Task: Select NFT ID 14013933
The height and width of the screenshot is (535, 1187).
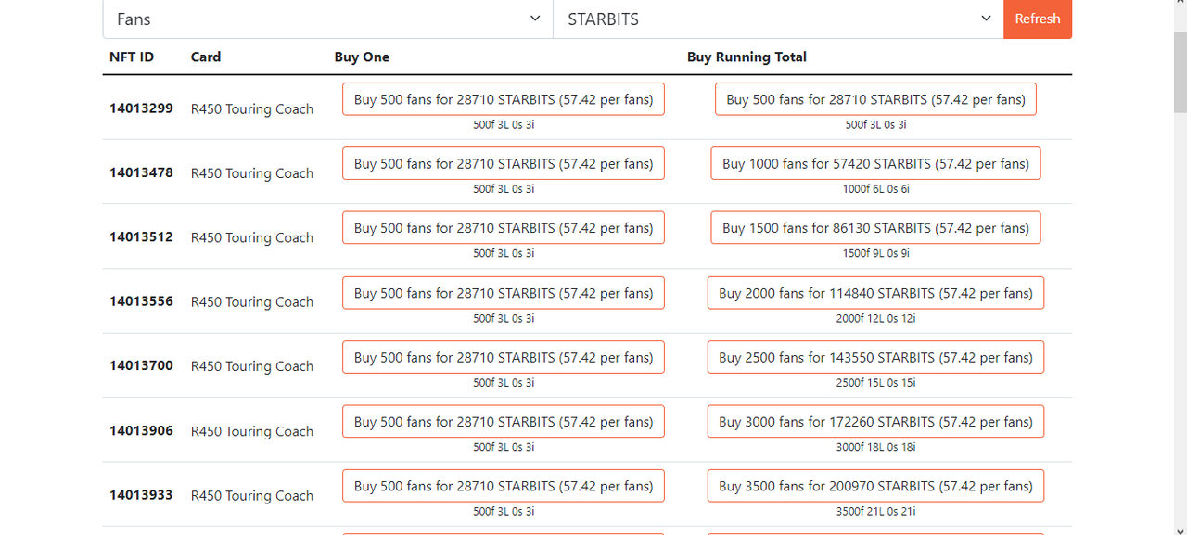Action: click(x=141, y=494)
